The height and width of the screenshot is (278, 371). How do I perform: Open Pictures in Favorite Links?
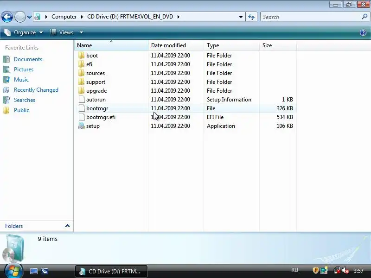[x=24, y=69]
